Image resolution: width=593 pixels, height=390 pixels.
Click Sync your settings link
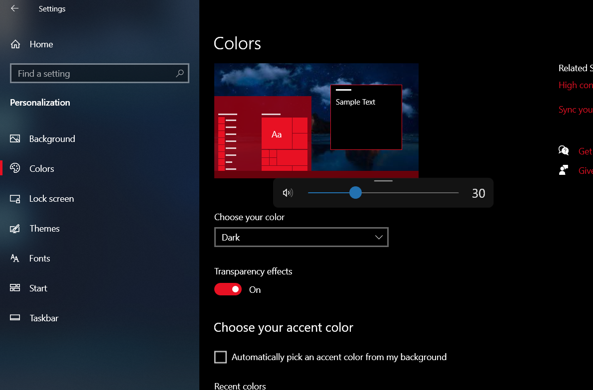(576, 110)
